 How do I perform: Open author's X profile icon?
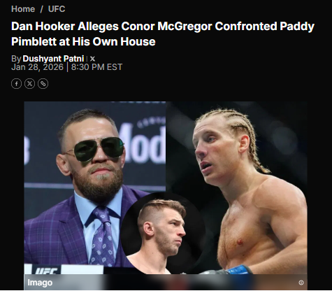tap(92, 59)
